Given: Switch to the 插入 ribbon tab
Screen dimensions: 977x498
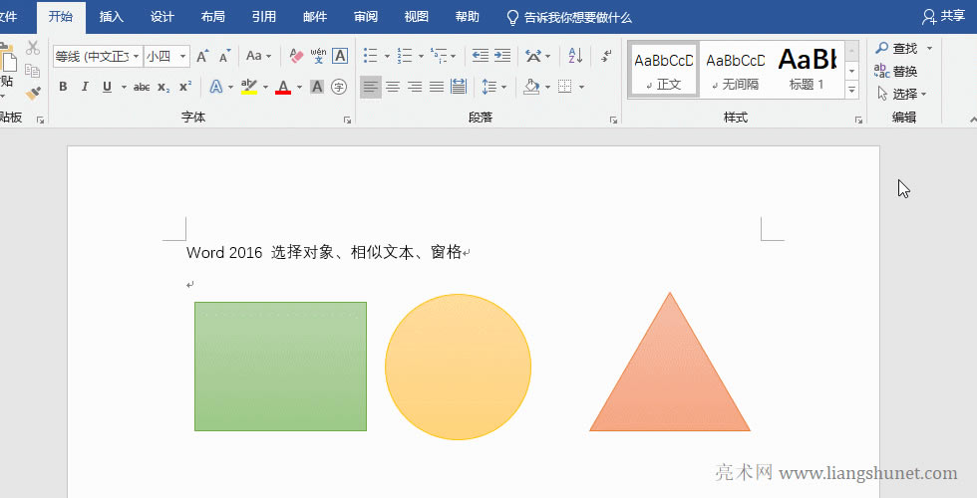Looking at the screenshot, I should pos(112,17).
